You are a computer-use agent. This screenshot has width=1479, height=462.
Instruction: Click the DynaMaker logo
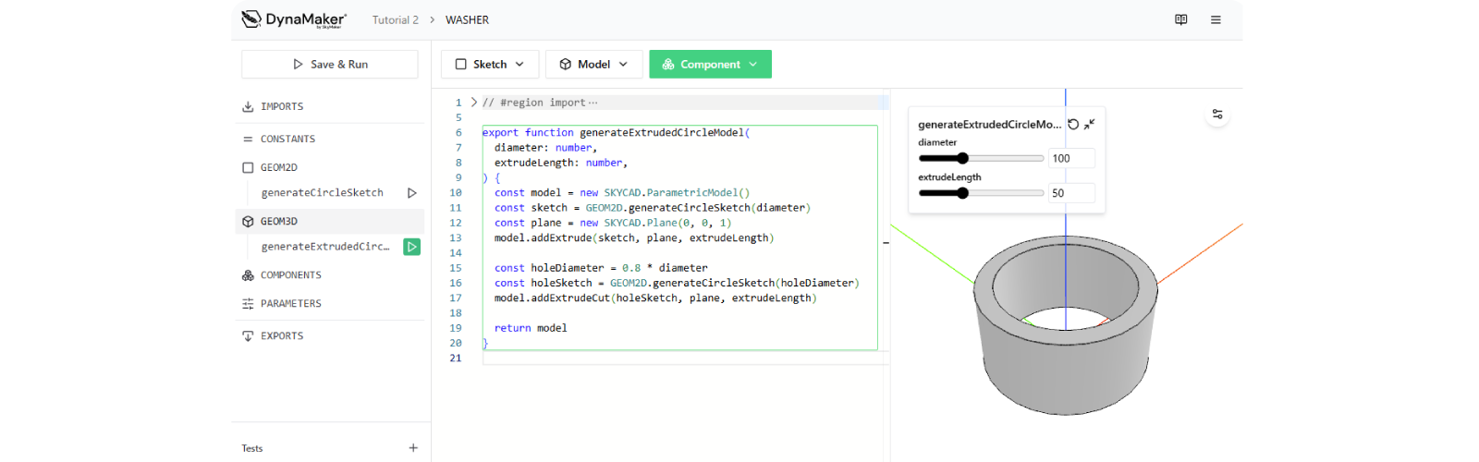[294, 19]
